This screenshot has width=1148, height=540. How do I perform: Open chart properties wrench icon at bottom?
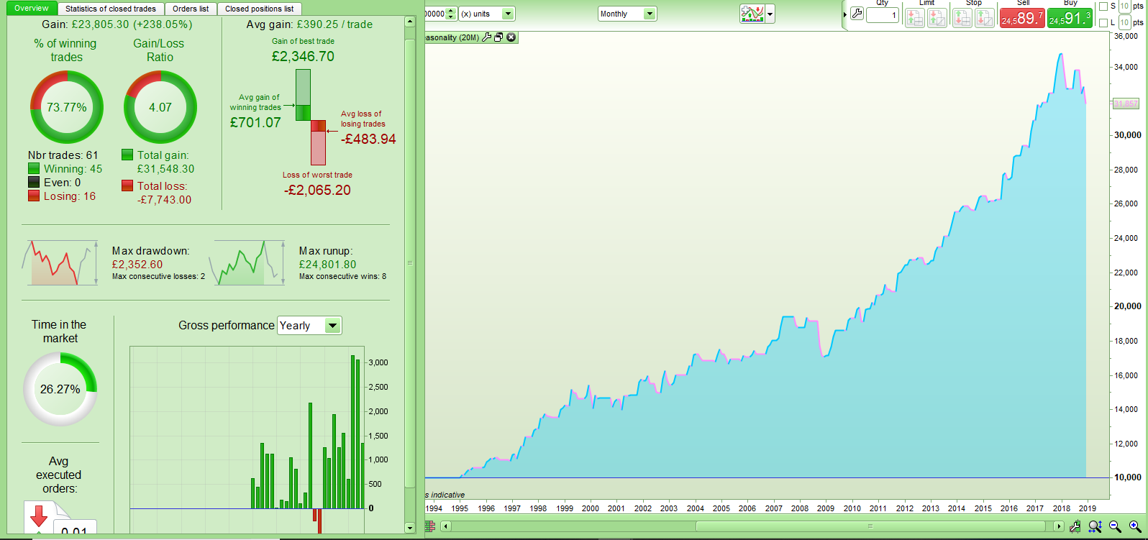(x=1075, y=526)
